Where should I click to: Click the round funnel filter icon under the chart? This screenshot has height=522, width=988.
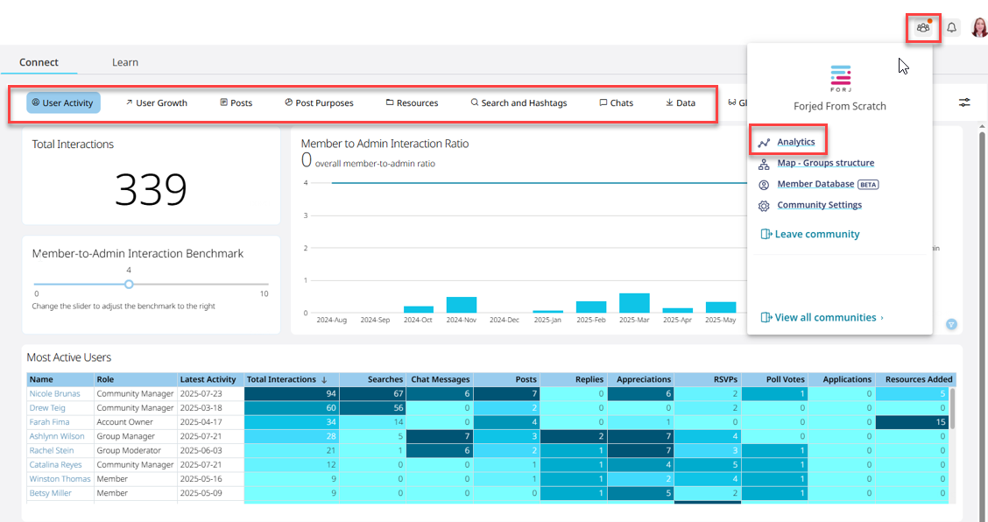coord(951,324)
